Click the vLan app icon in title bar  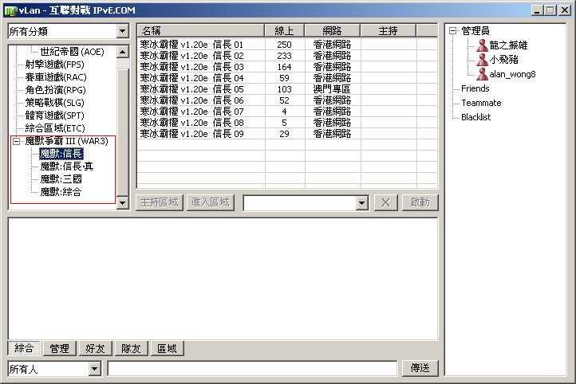[9, 10]
